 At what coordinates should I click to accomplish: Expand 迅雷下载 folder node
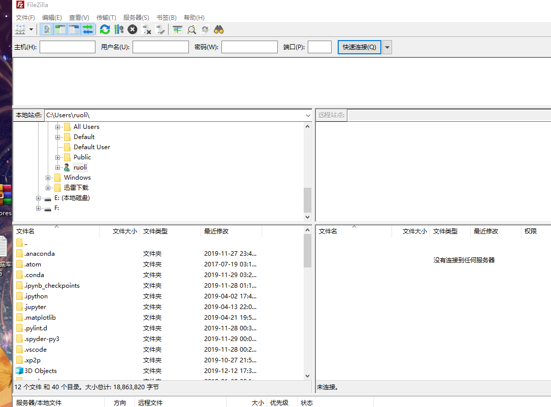pos(48,188)
